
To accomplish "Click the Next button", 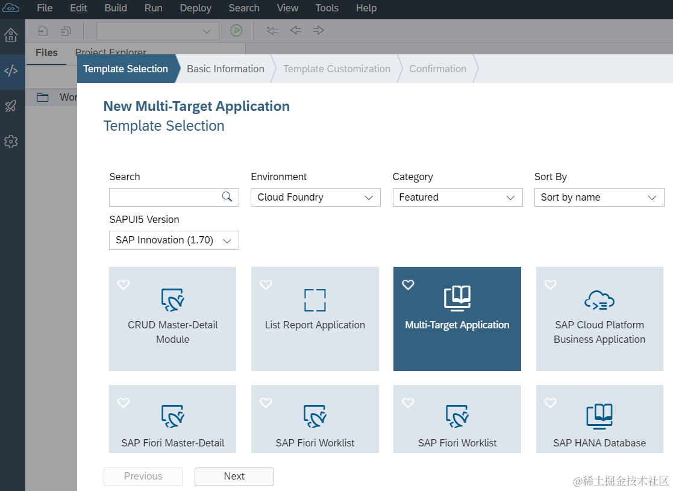I will 234,477.
